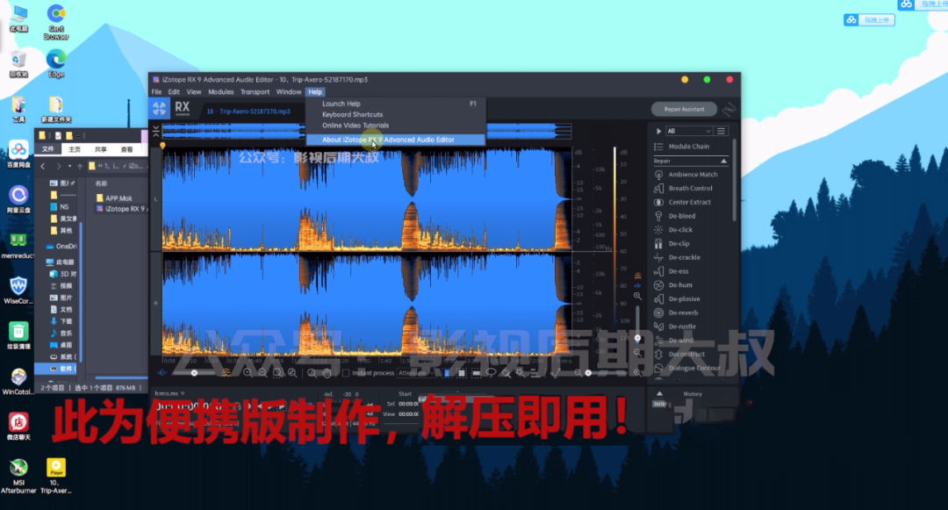This screenshot has width=948, height=510.
Task: Open the h:m:s.ms time format dropdown
Action: [169, 393]
